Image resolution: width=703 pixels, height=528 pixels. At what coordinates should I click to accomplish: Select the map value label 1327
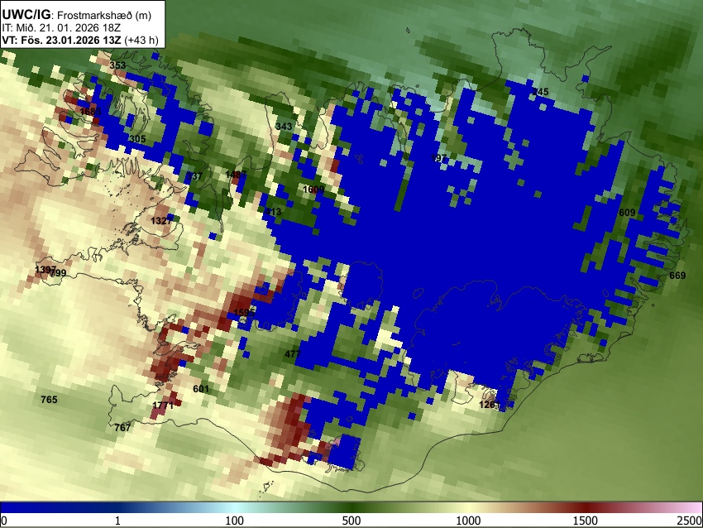161,221
